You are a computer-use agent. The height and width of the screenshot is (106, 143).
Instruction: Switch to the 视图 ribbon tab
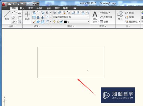49,8
